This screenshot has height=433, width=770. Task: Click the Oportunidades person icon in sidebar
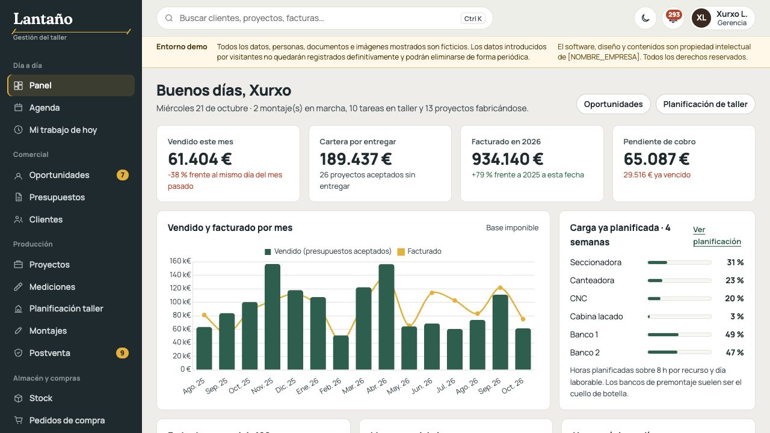point(18,175)
